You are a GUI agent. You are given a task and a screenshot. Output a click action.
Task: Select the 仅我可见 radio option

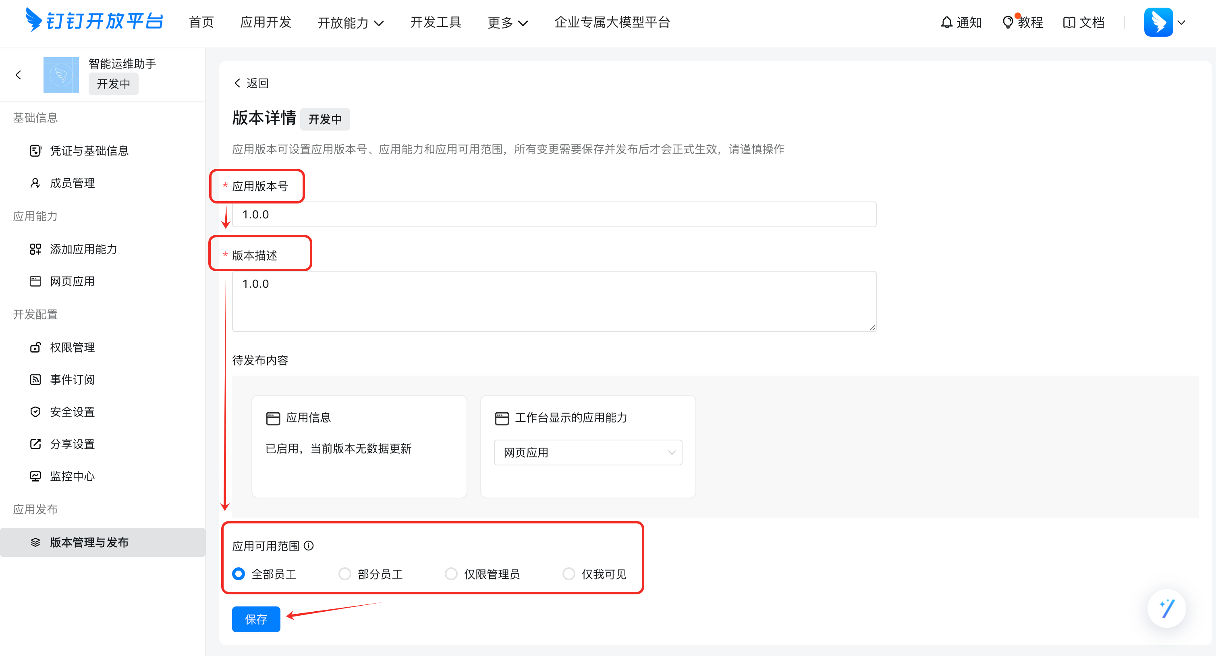(569, 573)
